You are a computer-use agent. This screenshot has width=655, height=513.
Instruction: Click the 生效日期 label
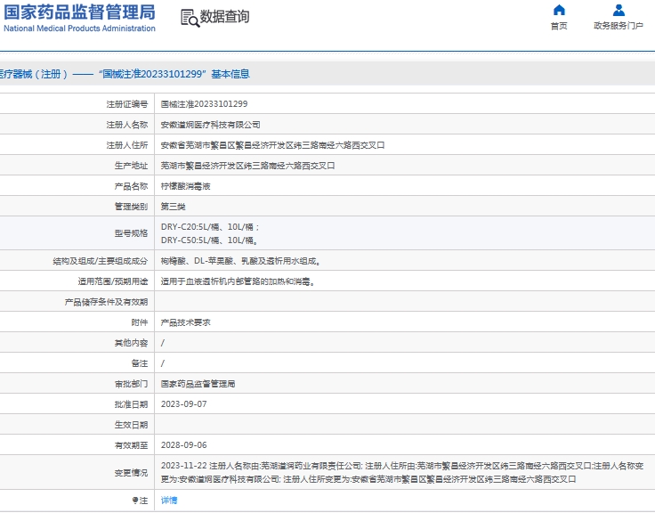pos(131,425)
